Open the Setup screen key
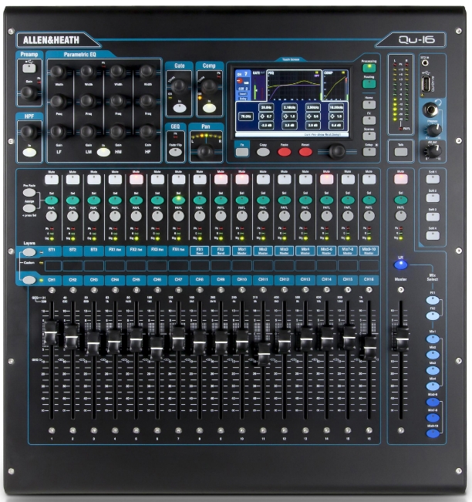 pyautogui.click(x=369, y=152)
